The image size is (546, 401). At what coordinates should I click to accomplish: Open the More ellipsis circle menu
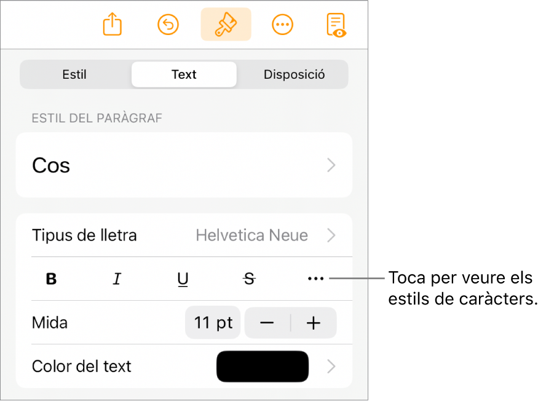tap(282, 25)
